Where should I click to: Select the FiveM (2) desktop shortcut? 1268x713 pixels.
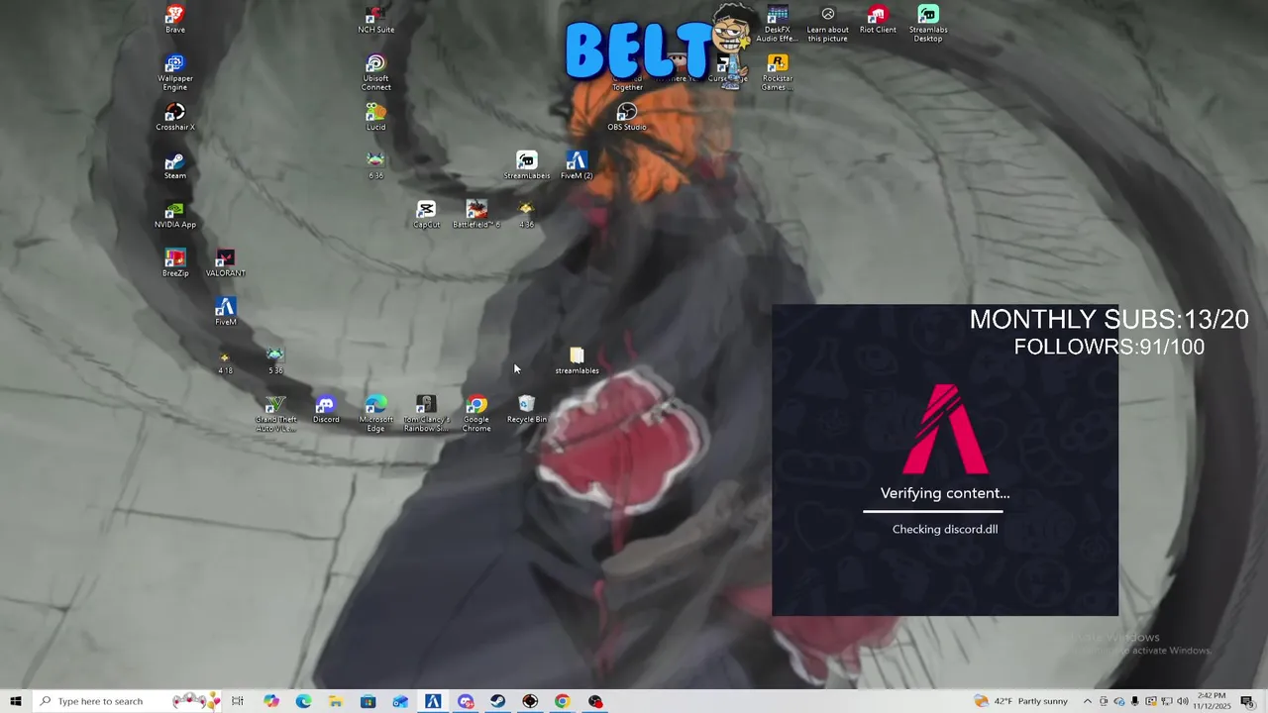577,165
